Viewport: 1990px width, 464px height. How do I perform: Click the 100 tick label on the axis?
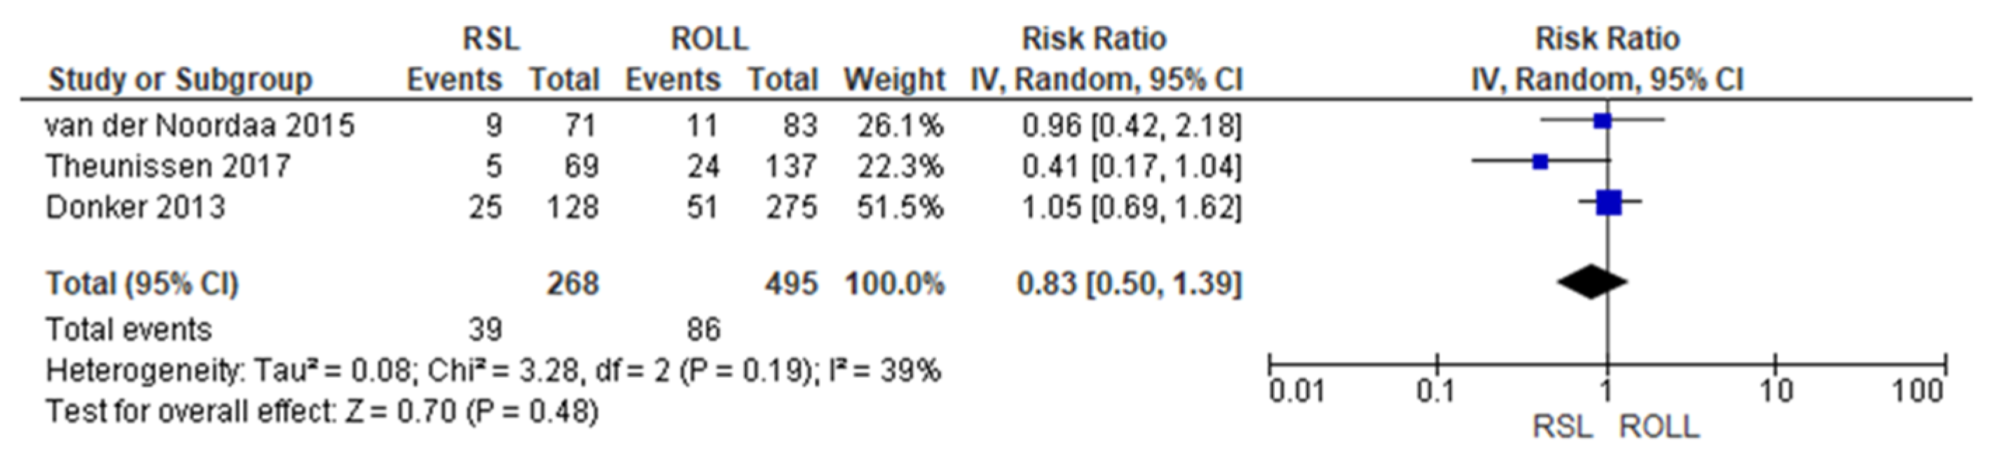pyautogui.click(x=1916, y=393)
